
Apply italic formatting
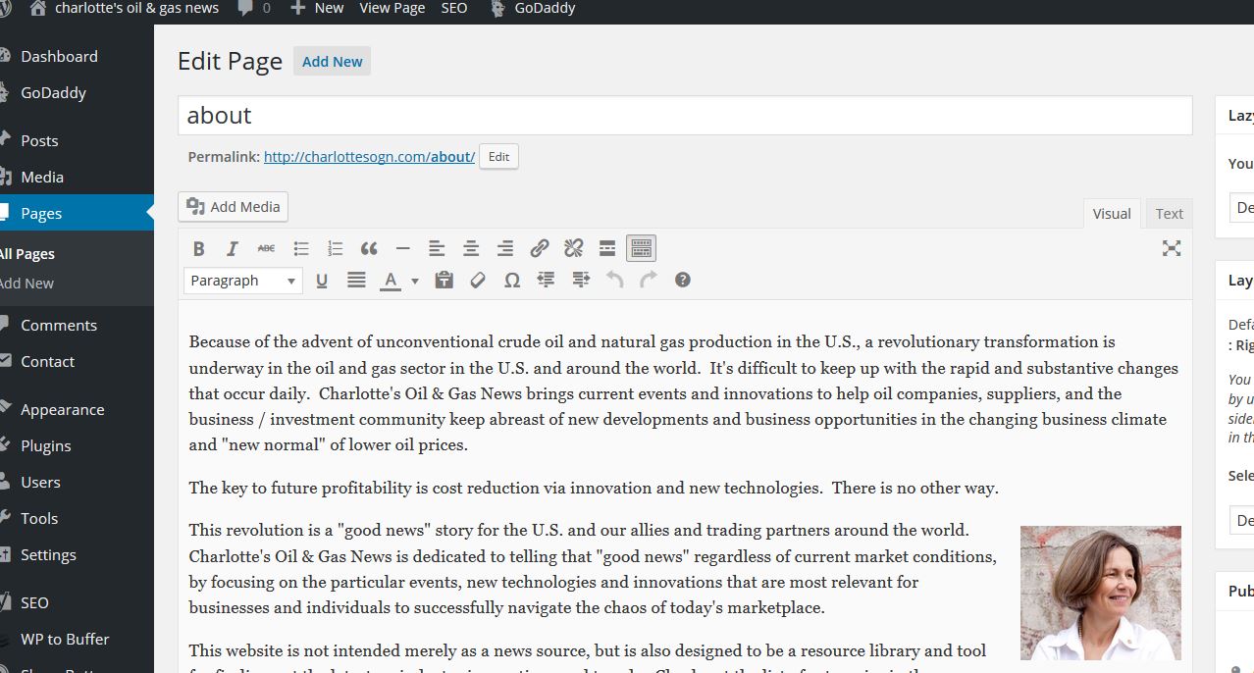[233, 248]
